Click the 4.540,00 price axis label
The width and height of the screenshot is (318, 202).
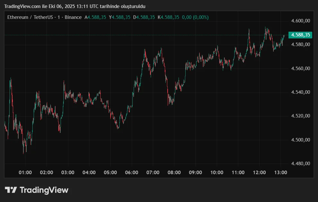[300, 92]
